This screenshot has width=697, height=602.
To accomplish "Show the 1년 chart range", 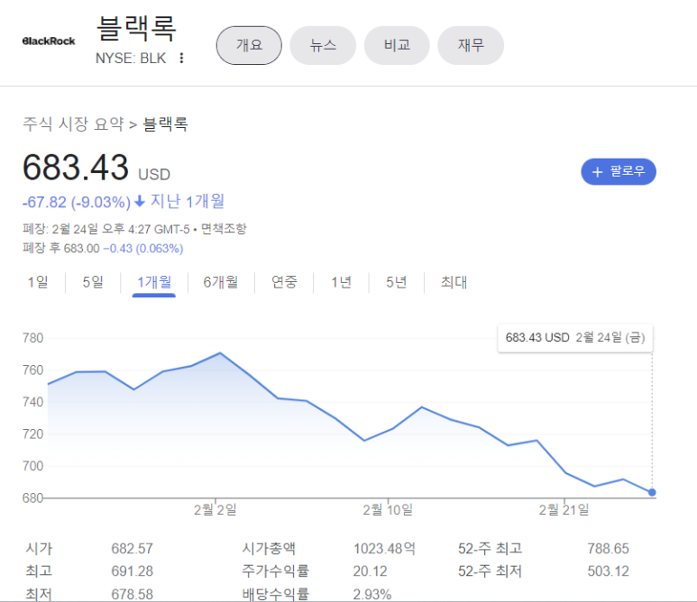I will tap(341, 282).
